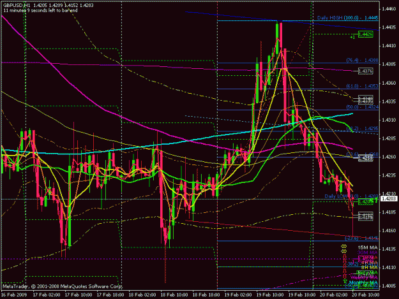The image size is (399, 299).
Task: Click the yellow double-arrow beside 30M MA
Action: pyautogui.click(x=344, y=251)
